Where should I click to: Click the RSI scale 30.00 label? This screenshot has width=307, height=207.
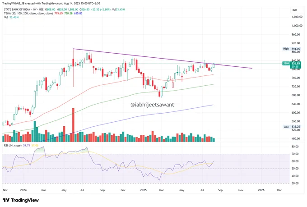295,184
